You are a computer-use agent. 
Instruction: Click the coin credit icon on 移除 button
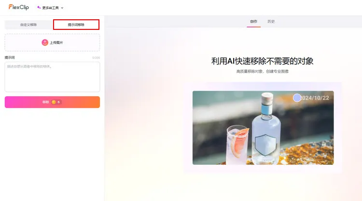click(54, 102)
